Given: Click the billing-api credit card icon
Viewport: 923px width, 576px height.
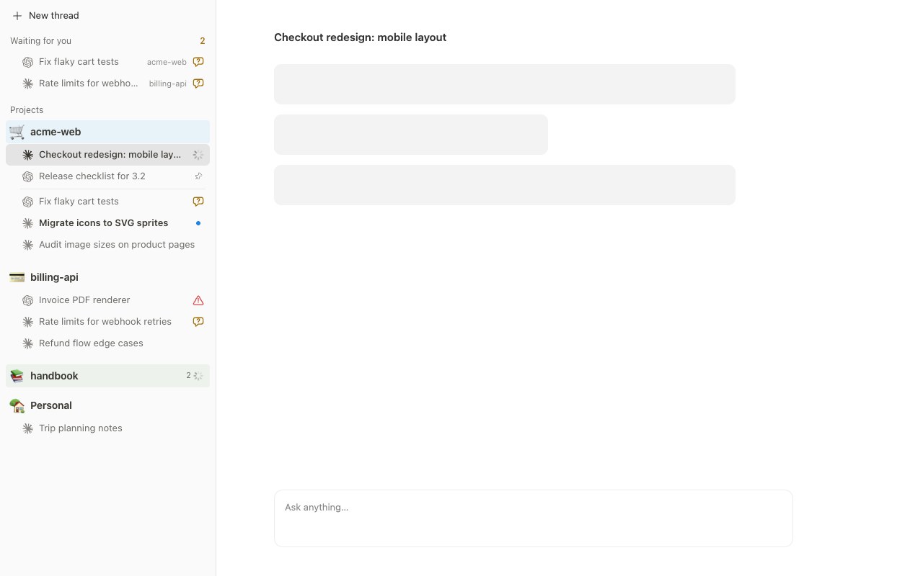Looking at the screenshot, I should [17, 277].
